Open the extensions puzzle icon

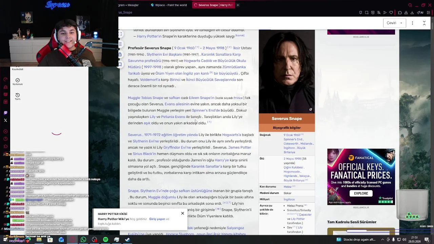click(400, 13)
